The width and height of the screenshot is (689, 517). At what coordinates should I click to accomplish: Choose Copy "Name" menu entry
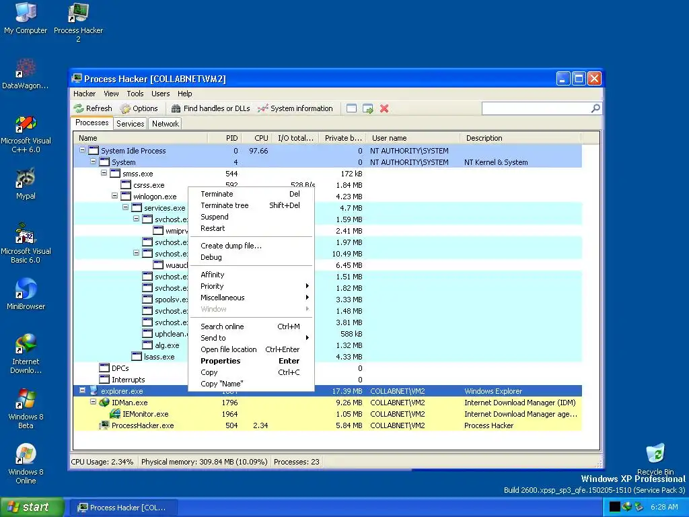coord(251,384)
